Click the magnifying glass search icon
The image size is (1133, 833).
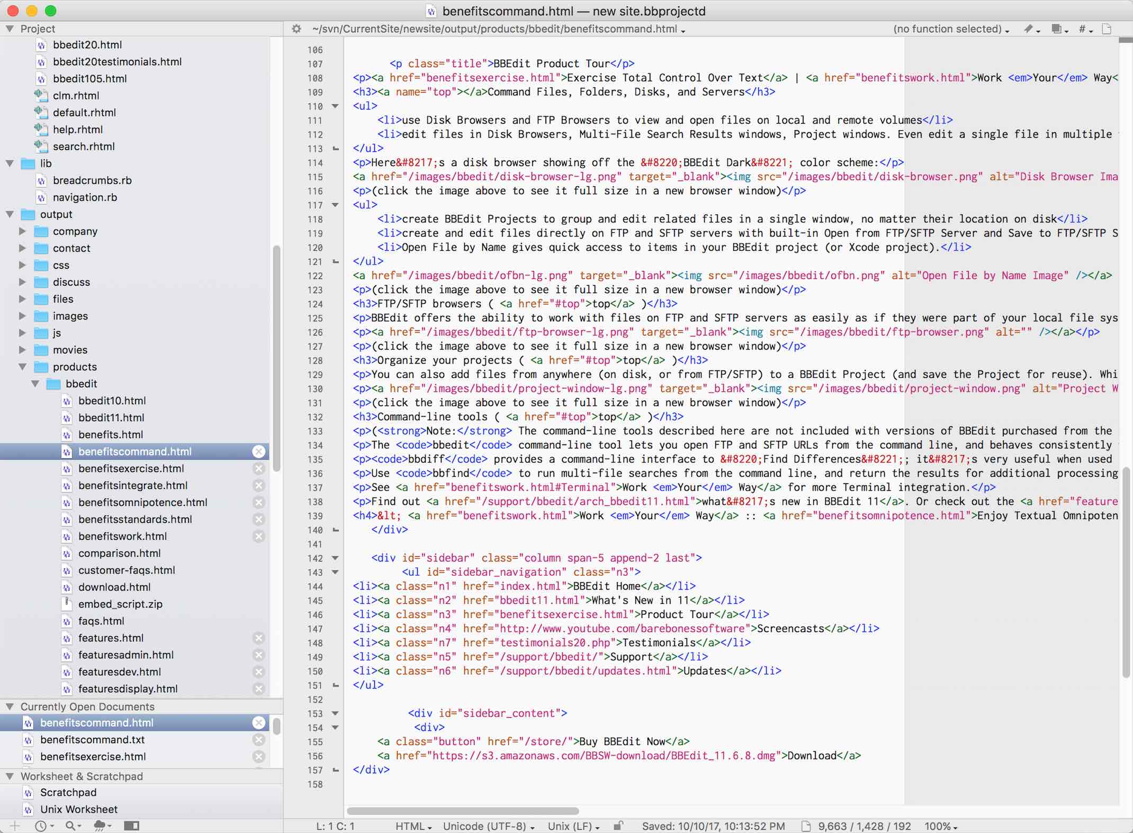click(71, 826)
